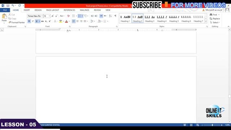Click the Superscript icon
231x130 pixels.
tap(50, 21)
